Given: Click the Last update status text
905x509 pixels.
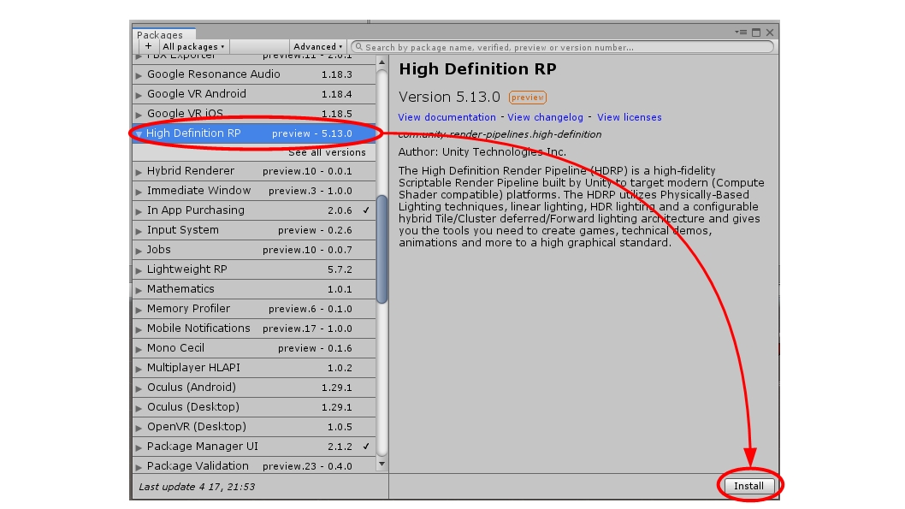Looking at the screenshot, I should pyautogui.click(x=196, y=487).
